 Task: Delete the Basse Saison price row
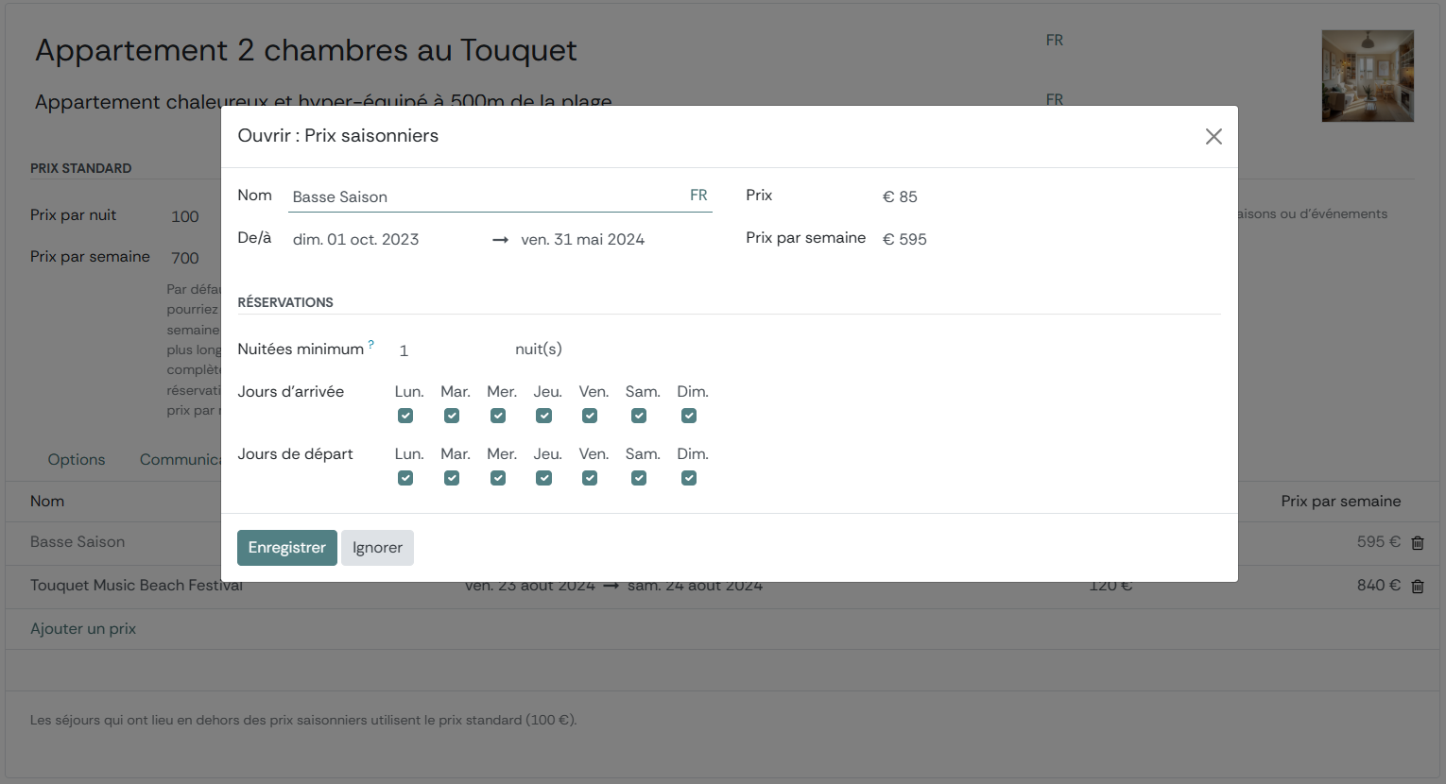click(1418, 543)
